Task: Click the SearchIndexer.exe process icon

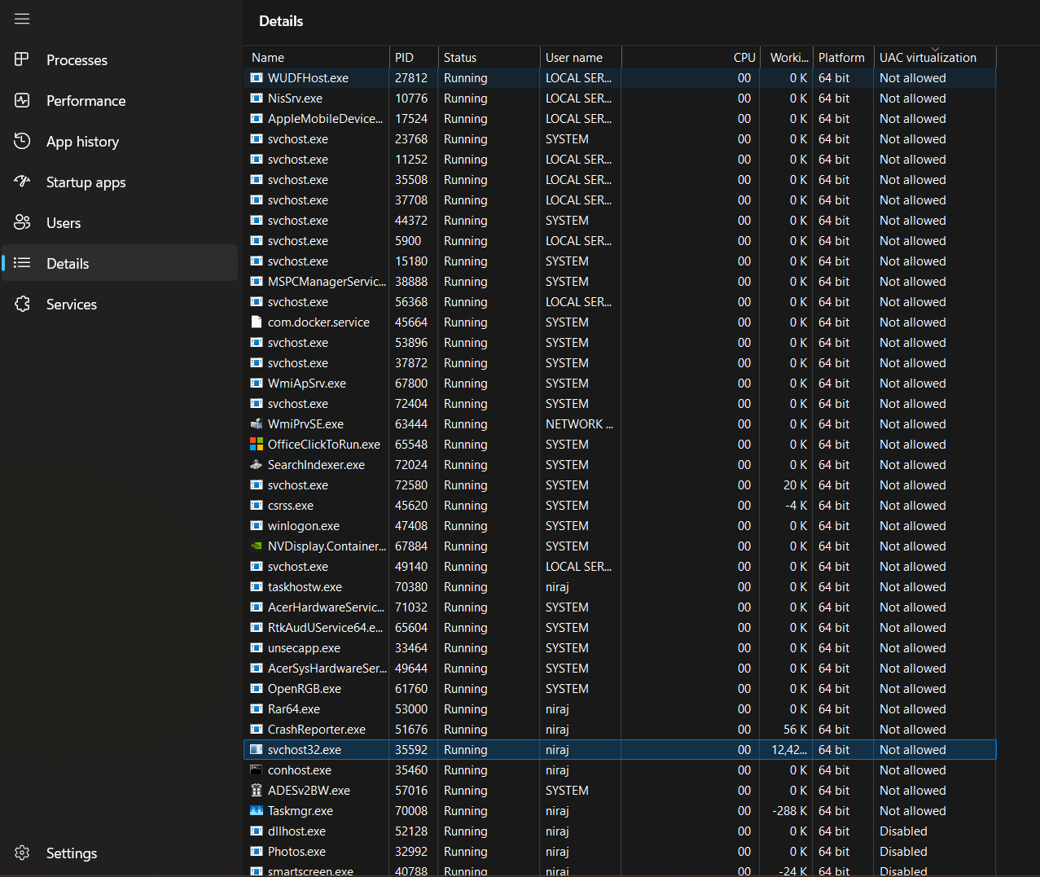Action: [x=257, y=465]
